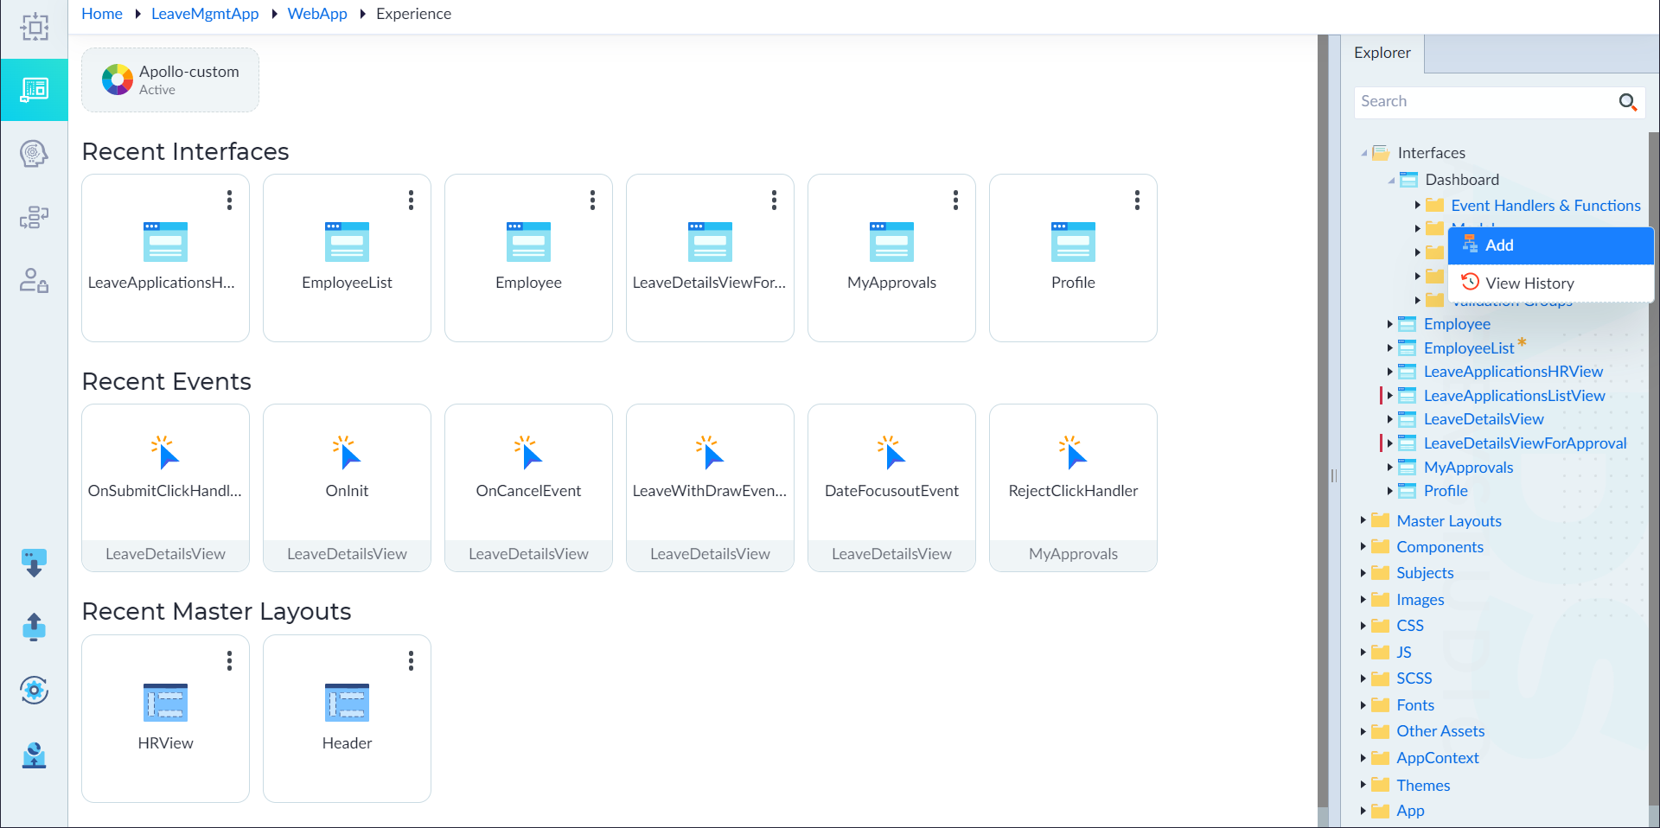Open options menu for LeaveDetailsViewFor... card

point(774,201)
